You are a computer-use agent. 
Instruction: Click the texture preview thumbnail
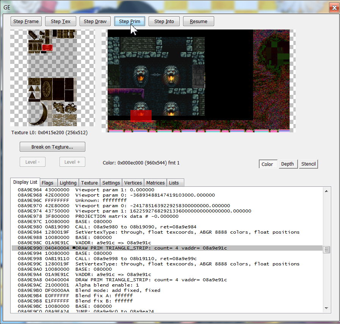pyautogui.click(x=52, y=78)
